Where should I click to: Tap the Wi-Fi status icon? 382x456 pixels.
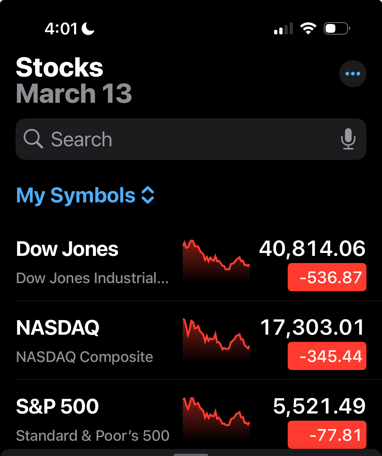click(x=308, y=29)
